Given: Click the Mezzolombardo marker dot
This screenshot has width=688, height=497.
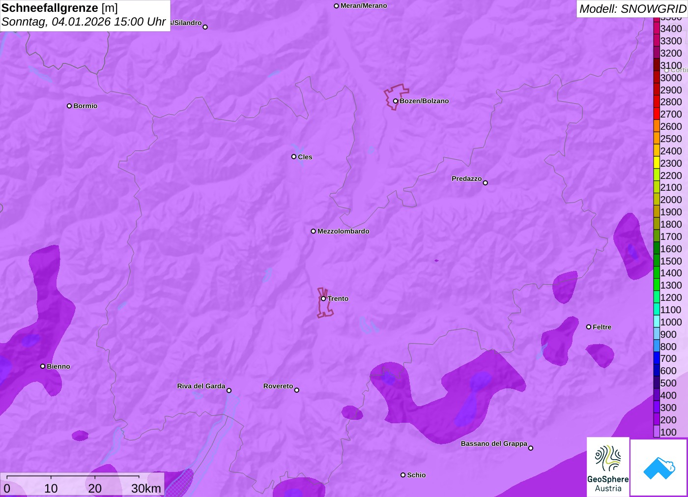Looking at the screenshot, I should (313, 231).
